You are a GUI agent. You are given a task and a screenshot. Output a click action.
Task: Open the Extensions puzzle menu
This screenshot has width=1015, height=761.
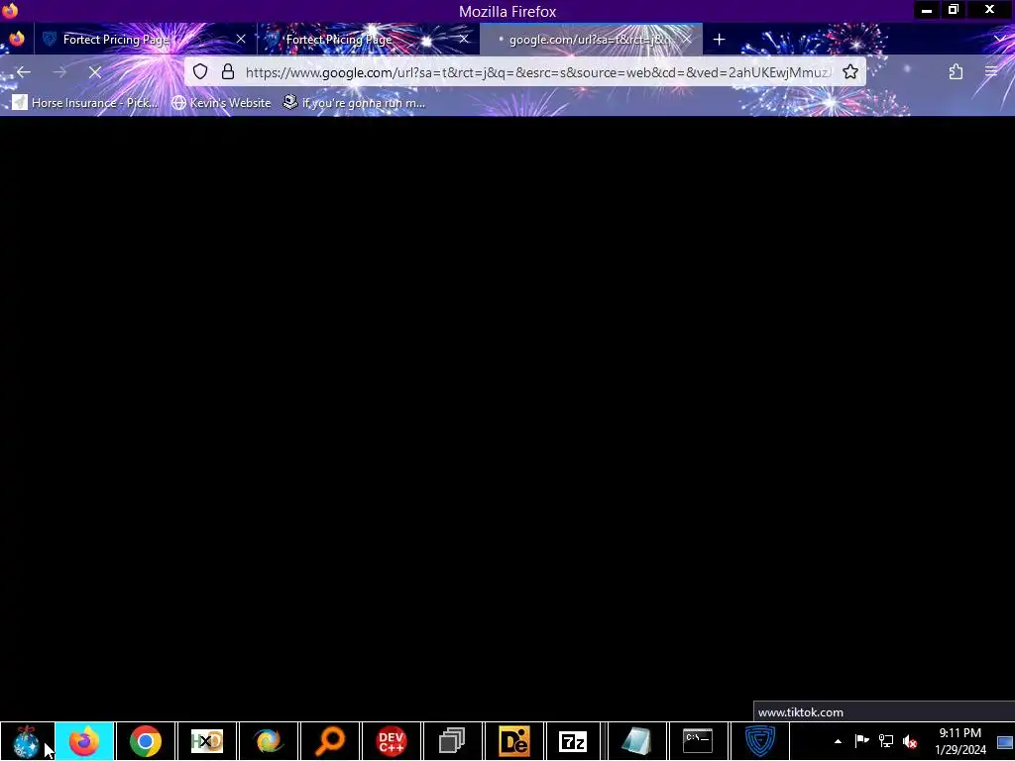[x=957, y=71]
